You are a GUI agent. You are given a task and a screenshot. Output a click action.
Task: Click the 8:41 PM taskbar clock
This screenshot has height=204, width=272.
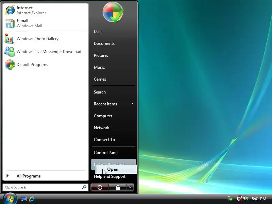[x=259, y=199]
